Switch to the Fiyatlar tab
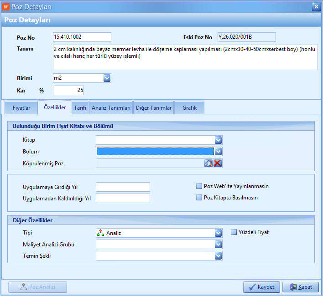Image resolution: width=323 pixels, height=296 pixels. tap(21, 108)
